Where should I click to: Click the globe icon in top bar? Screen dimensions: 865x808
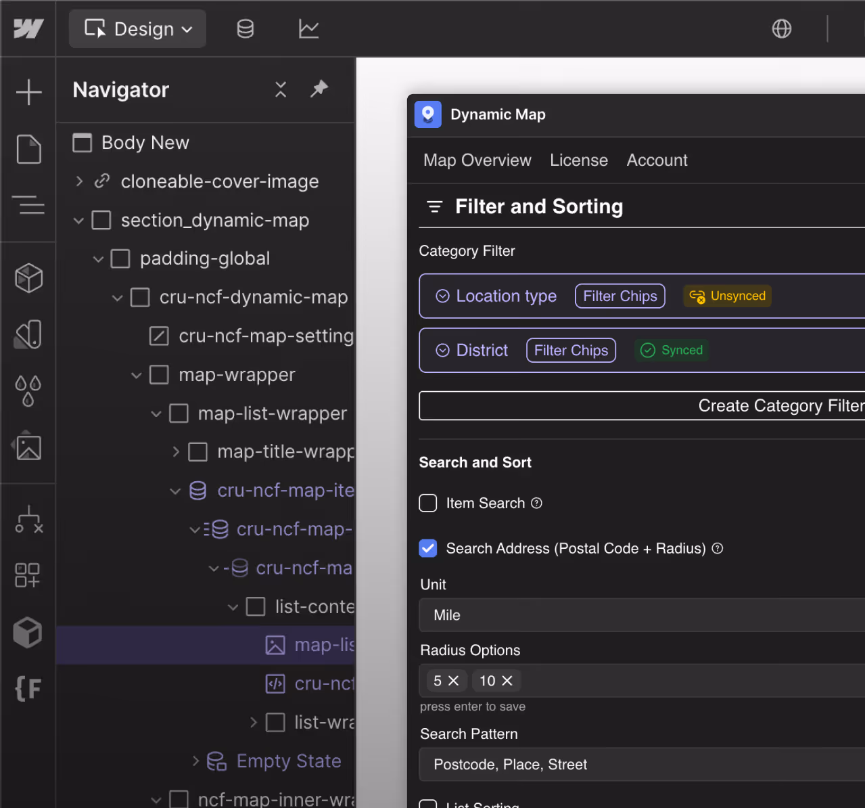pyautogui.click(x=782, y=28)
